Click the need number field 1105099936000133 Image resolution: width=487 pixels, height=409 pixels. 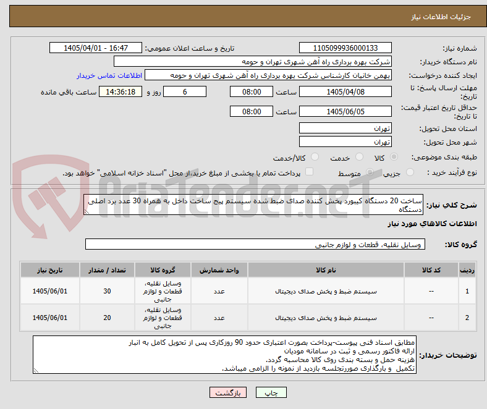point(345,48)
